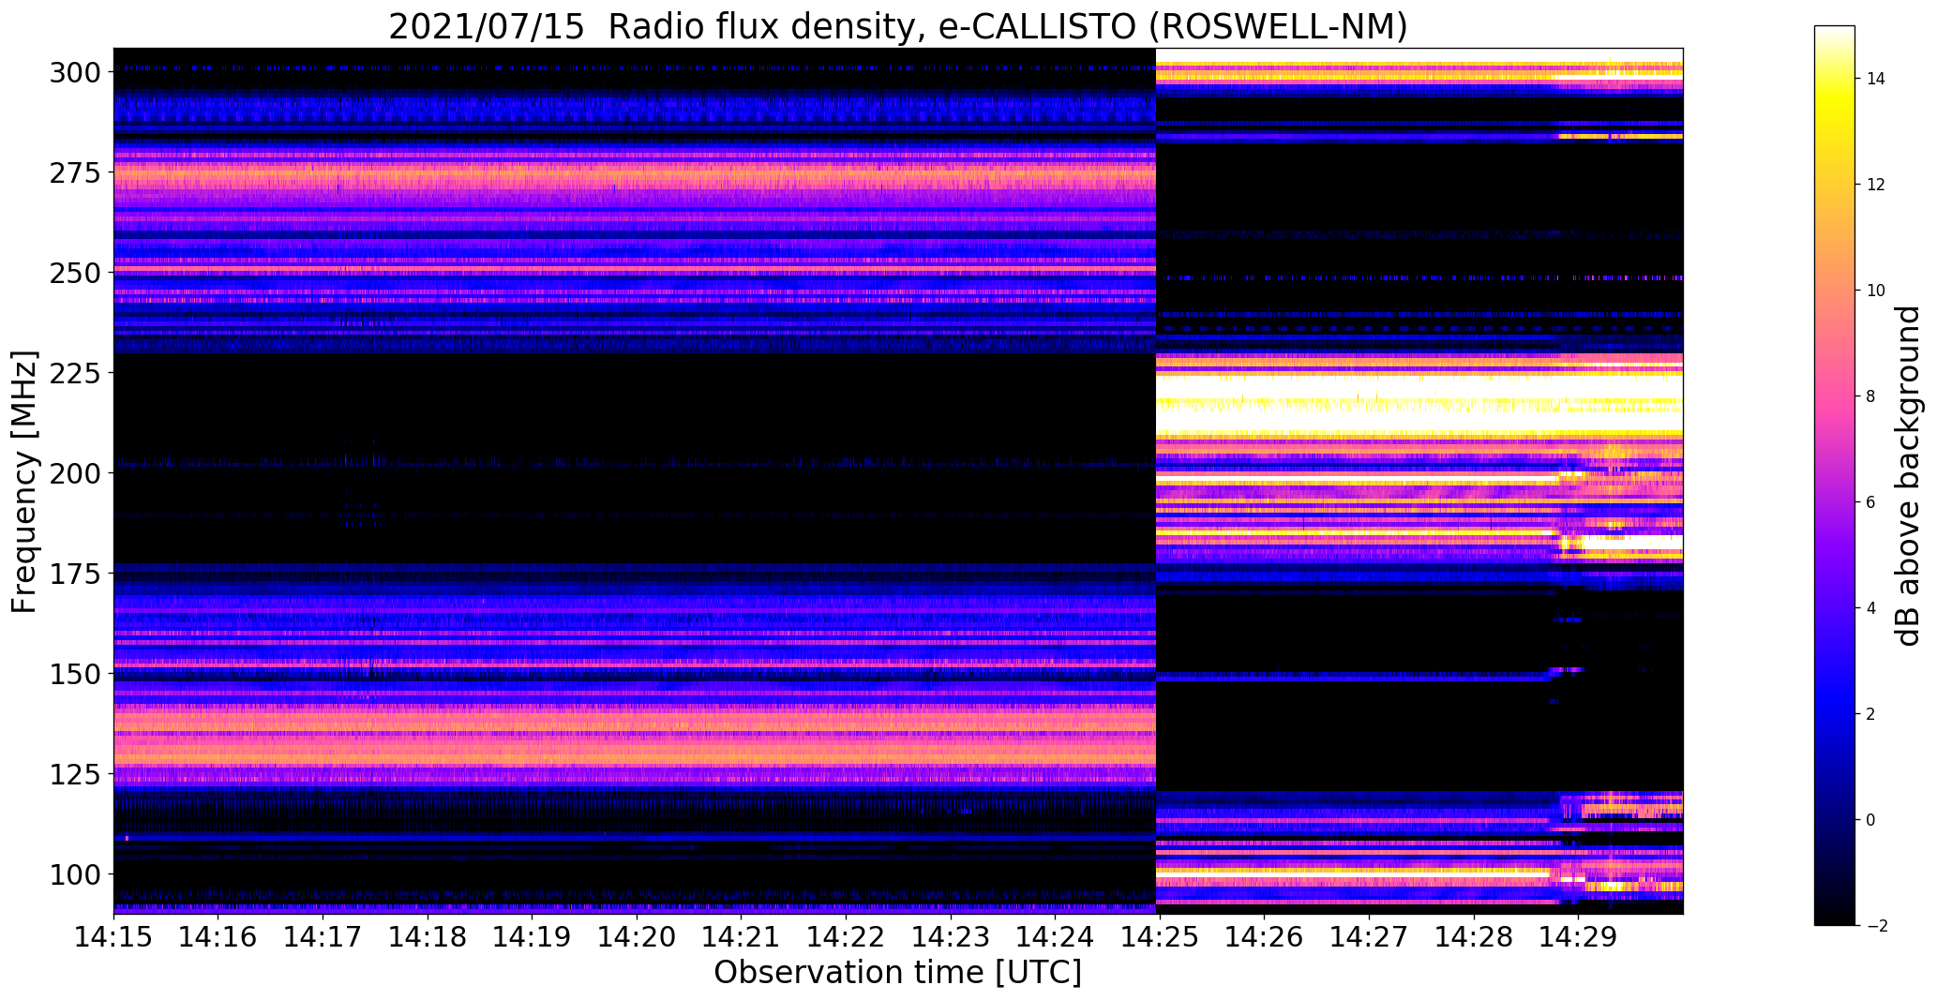1937x1000 pixels.
Task: Click the 100 MHz frequency tick label
Action: 75,874
